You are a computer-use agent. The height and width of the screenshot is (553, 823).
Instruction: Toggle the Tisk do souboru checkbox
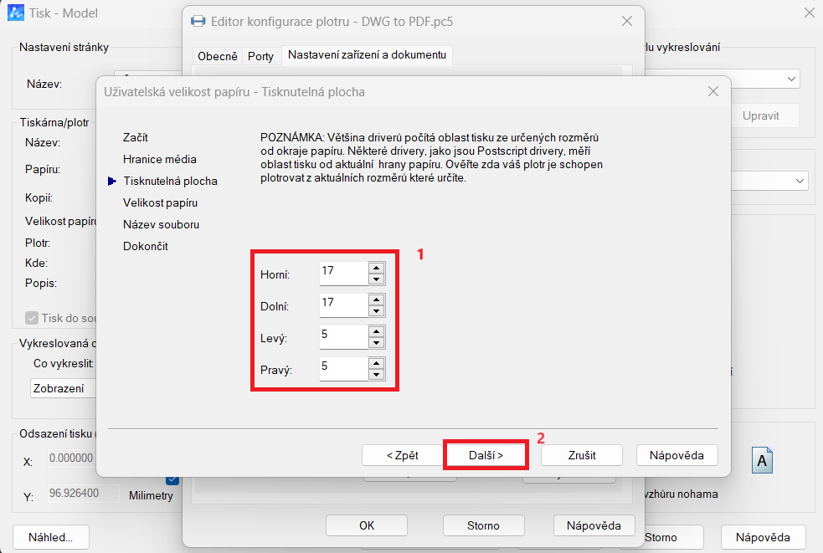pyautogui.click(x=32, y=318)
